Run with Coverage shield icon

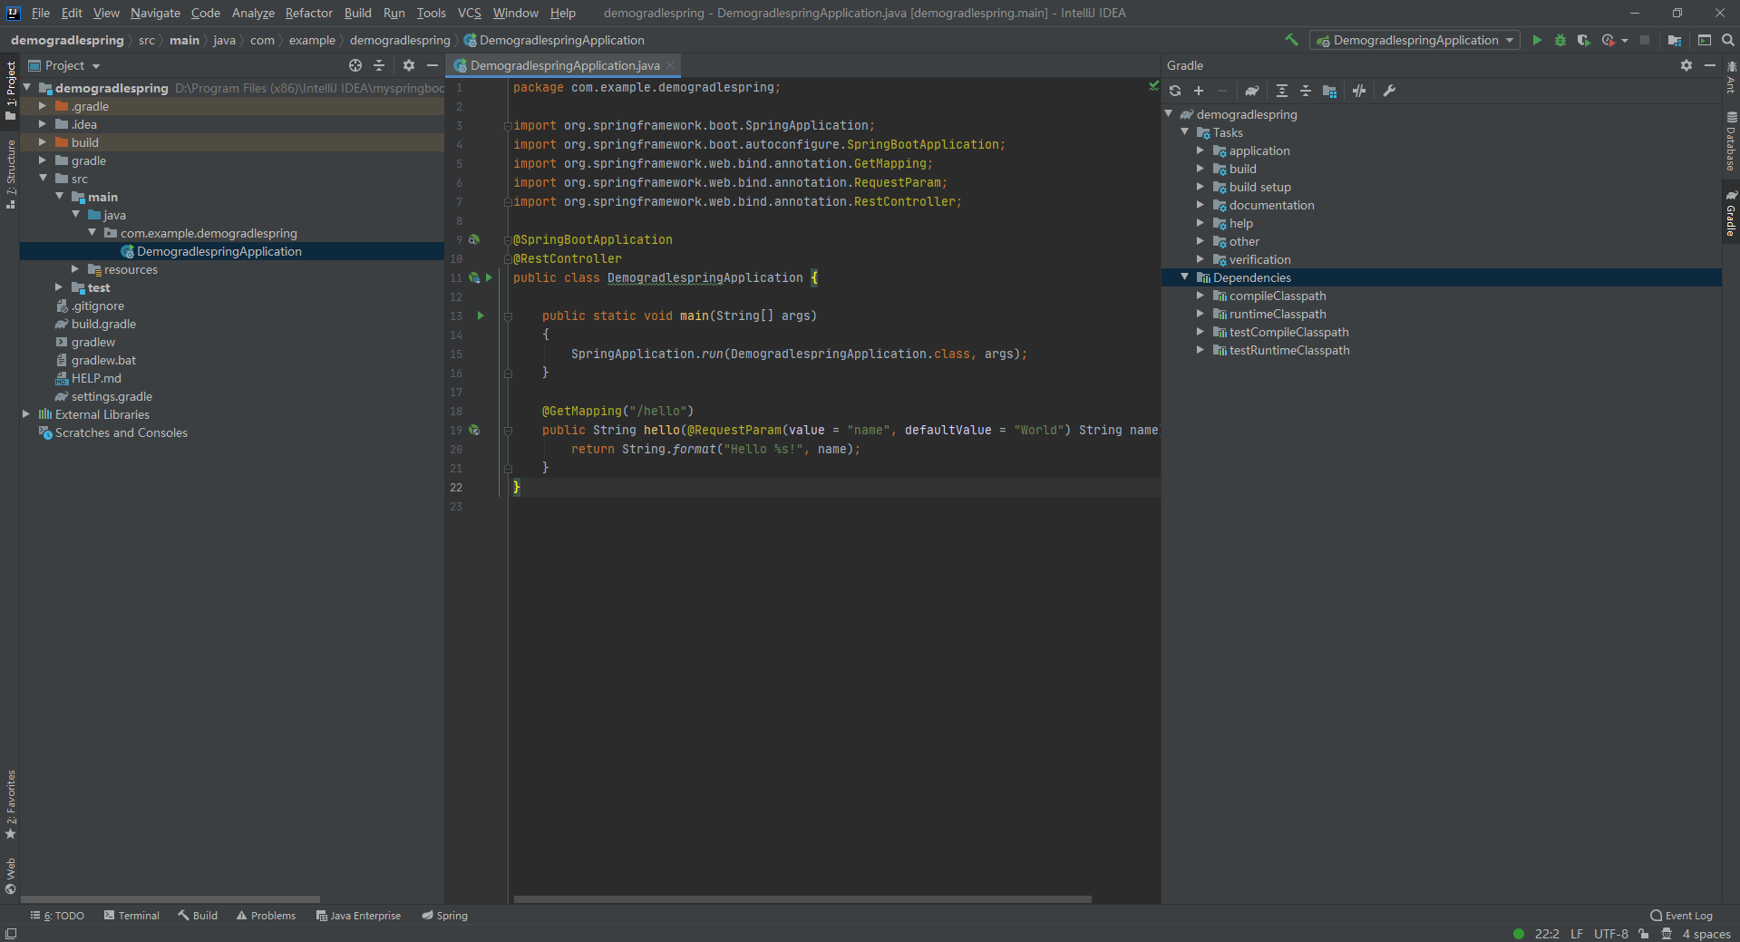pyautogui.click(x=1583, y=40)
